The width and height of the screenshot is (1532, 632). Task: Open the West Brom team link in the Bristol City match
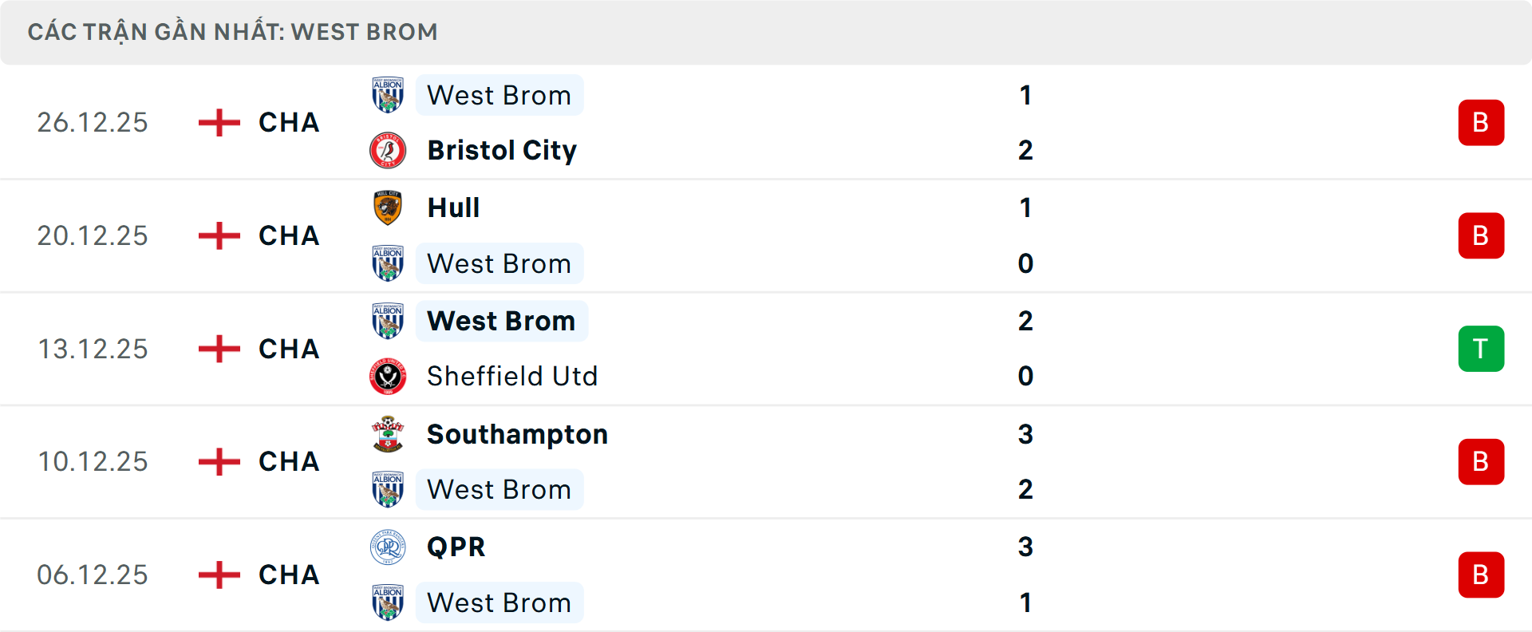(x=499, y=94)
